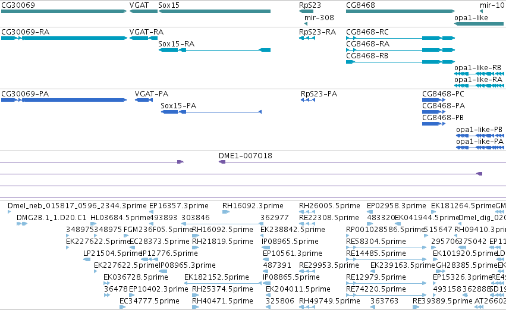506x310 pixels.
Task: Select the RH16092.3prime EST label
Action: tap(253, 206)
